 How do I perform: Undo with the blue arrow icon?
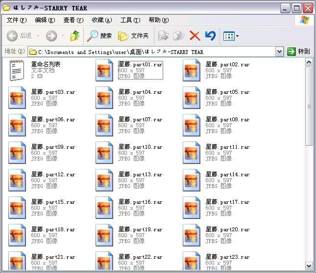[210, 36]
